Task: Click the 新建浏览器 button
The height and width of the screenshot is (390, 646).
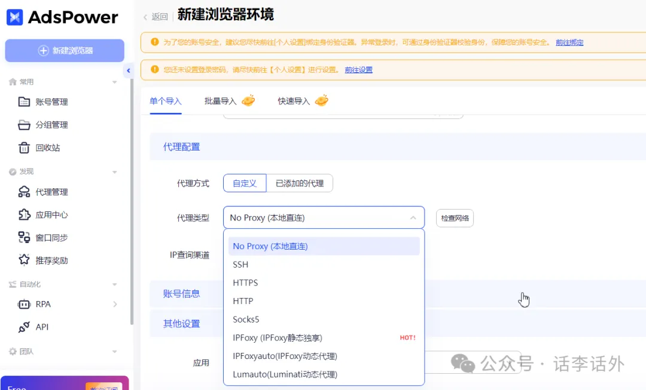Action: pos(65,51)
